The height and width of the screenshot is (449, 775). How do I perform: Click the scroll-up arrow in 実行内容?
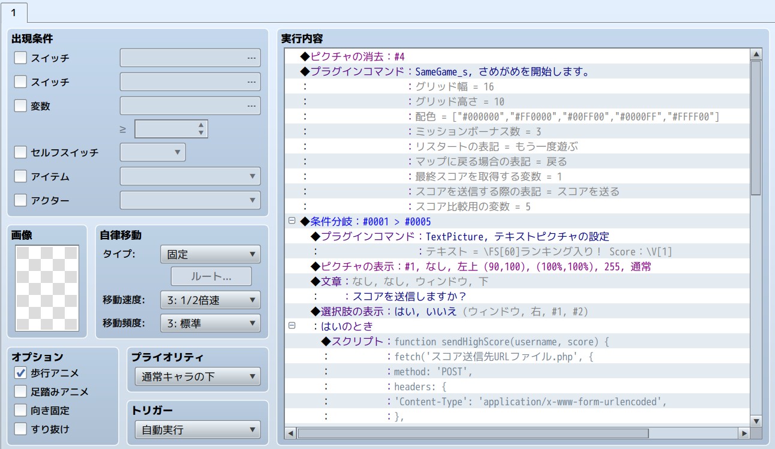coord(756,55)
